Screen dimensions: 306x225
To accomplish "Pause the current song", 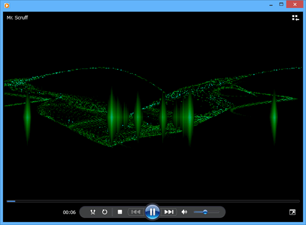I will (x=152, y=212).
